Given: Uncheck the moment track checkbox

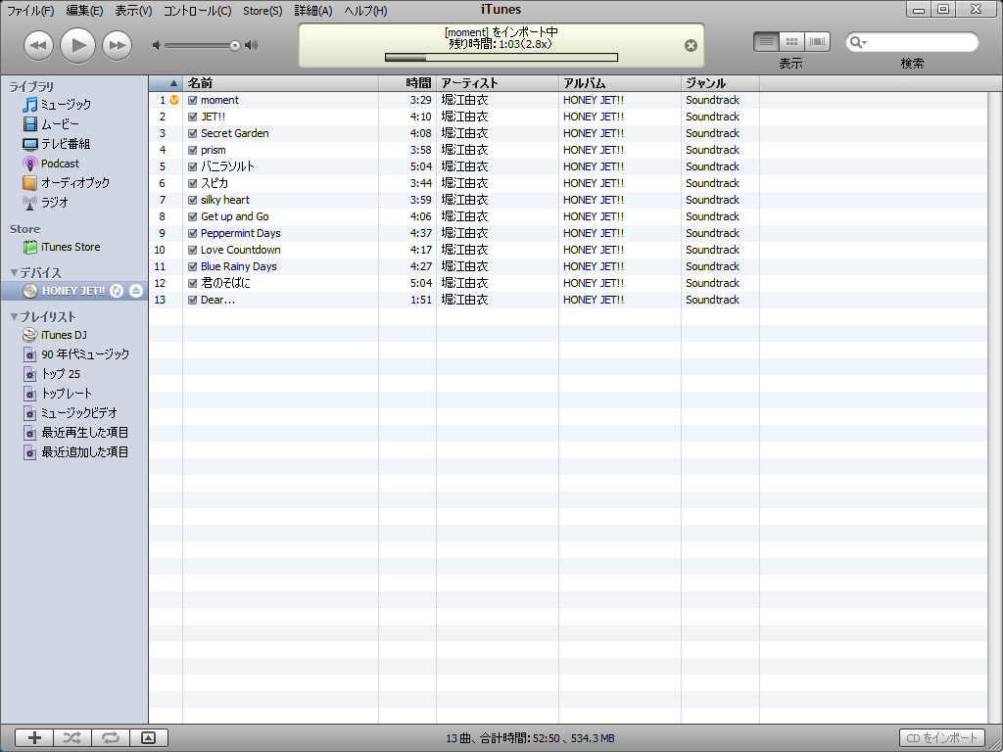Looking at the screenshot, I should (x=193, y=101).
